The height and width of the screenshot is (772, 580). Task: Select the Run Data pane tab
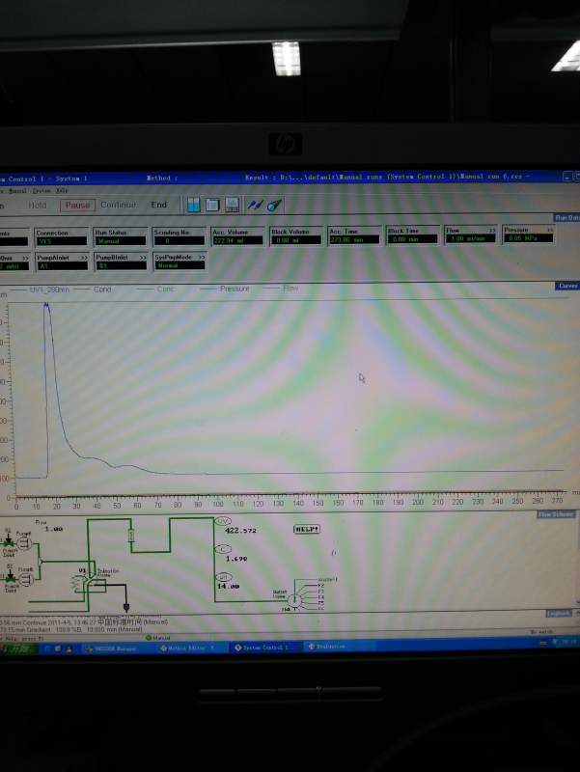coord(566,217)
